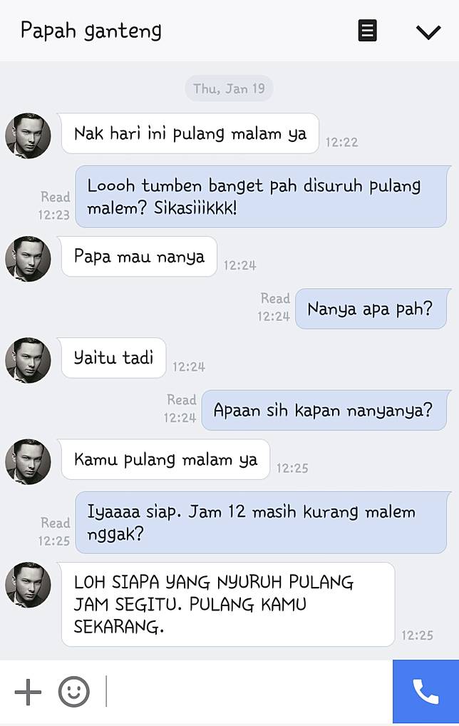Select the 'Apaan sih kapan nanyanya?' bubble
The image size is (459, 726).
(x=324, y=410)
